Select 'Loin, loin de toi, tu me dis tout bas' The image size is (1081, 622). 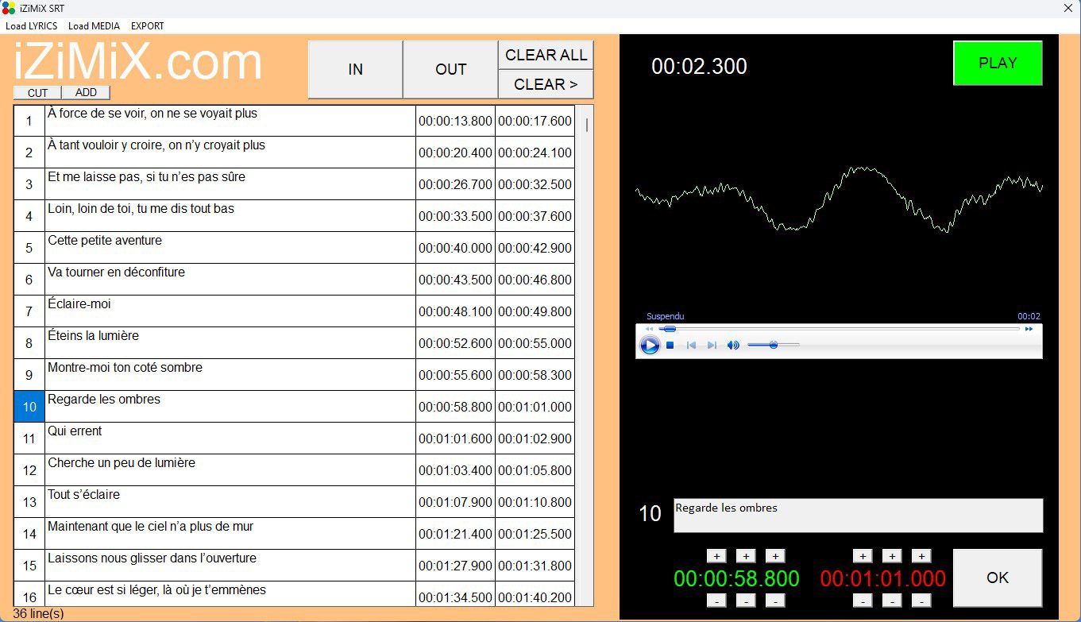pyautogui.click(x=230, y=215)
